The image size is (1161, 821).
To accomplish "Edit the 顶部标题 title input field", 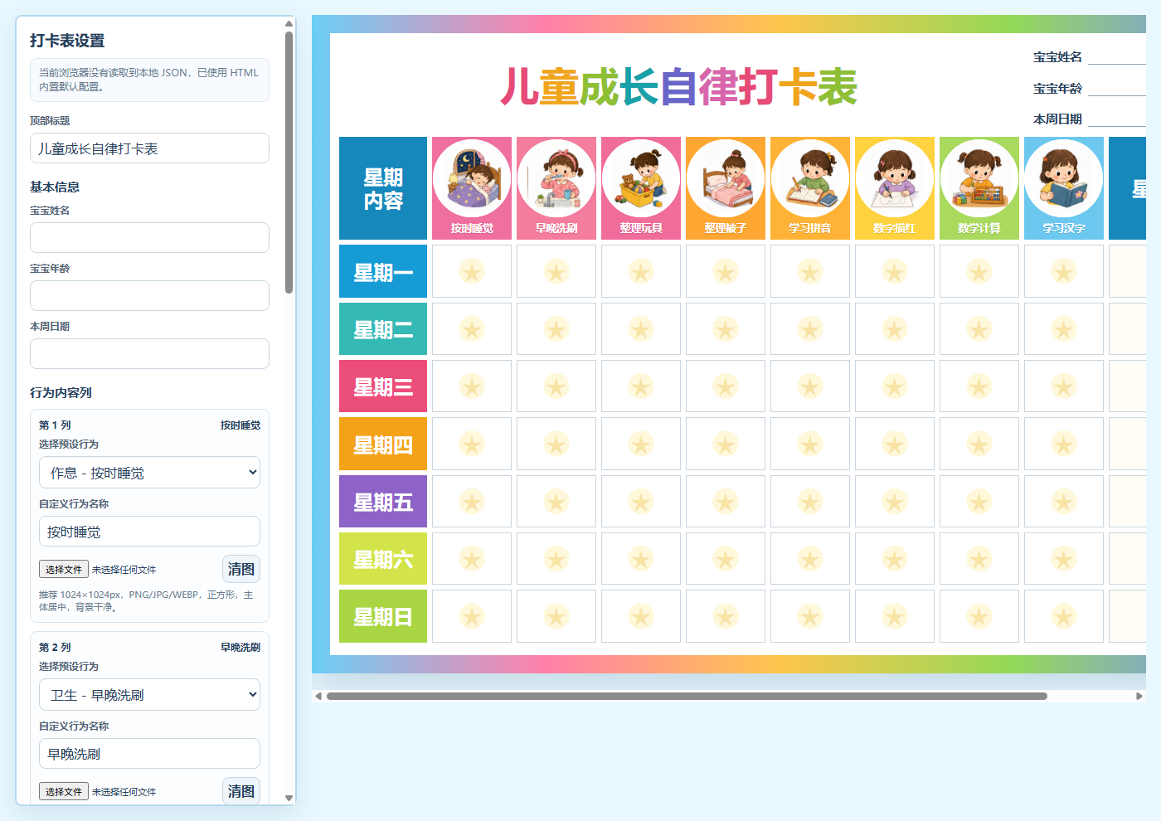I will [149, 148].
